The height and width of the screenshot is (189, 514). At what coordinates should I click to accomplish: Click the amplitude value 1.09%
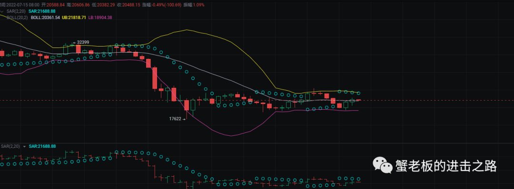coord(198,5)
